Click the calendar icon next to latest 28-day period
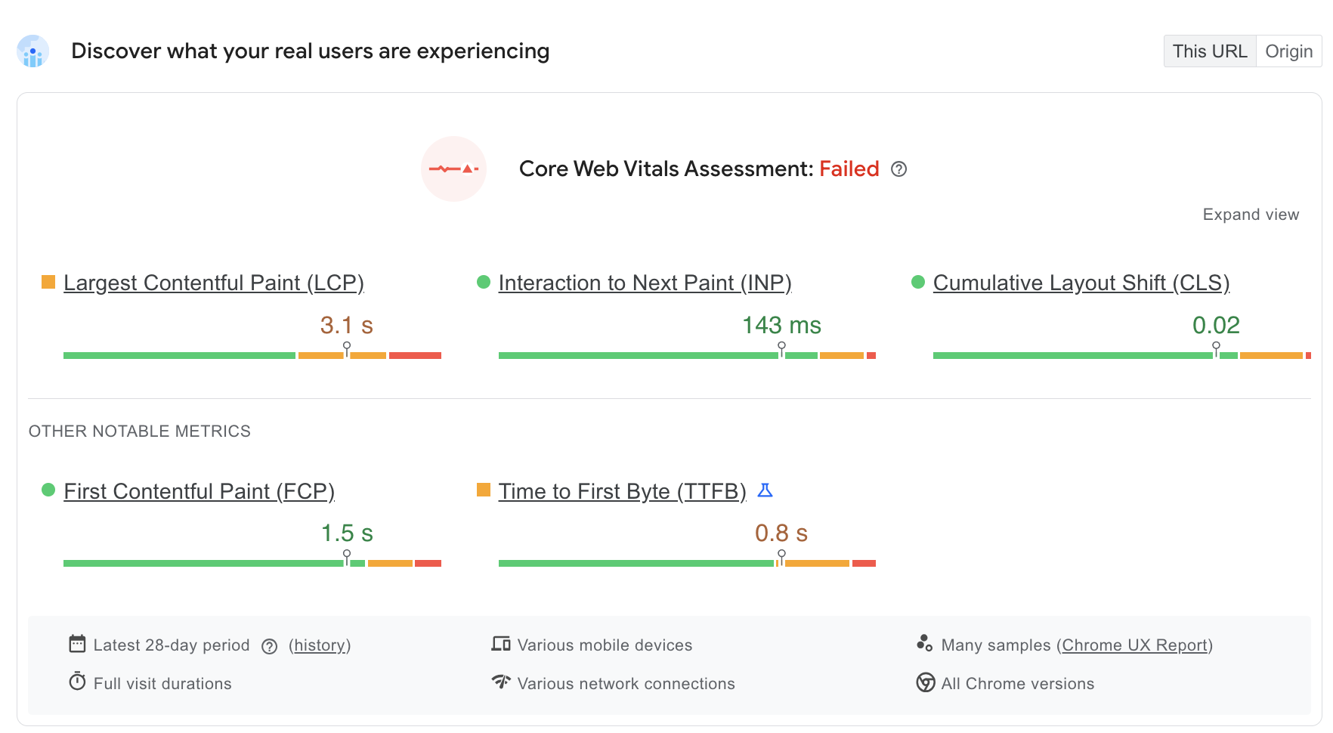Screen dimensions: 1333x733 click(77, 644)
